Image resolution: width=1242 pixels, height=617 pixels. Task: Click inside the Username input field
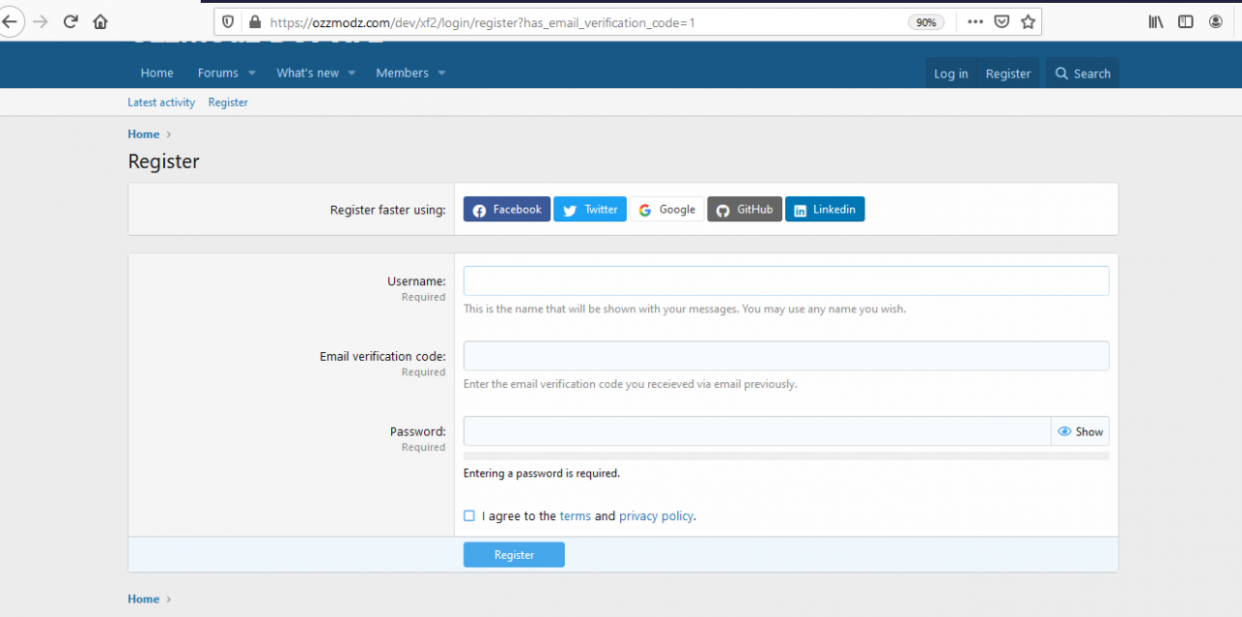coord(786,280)
